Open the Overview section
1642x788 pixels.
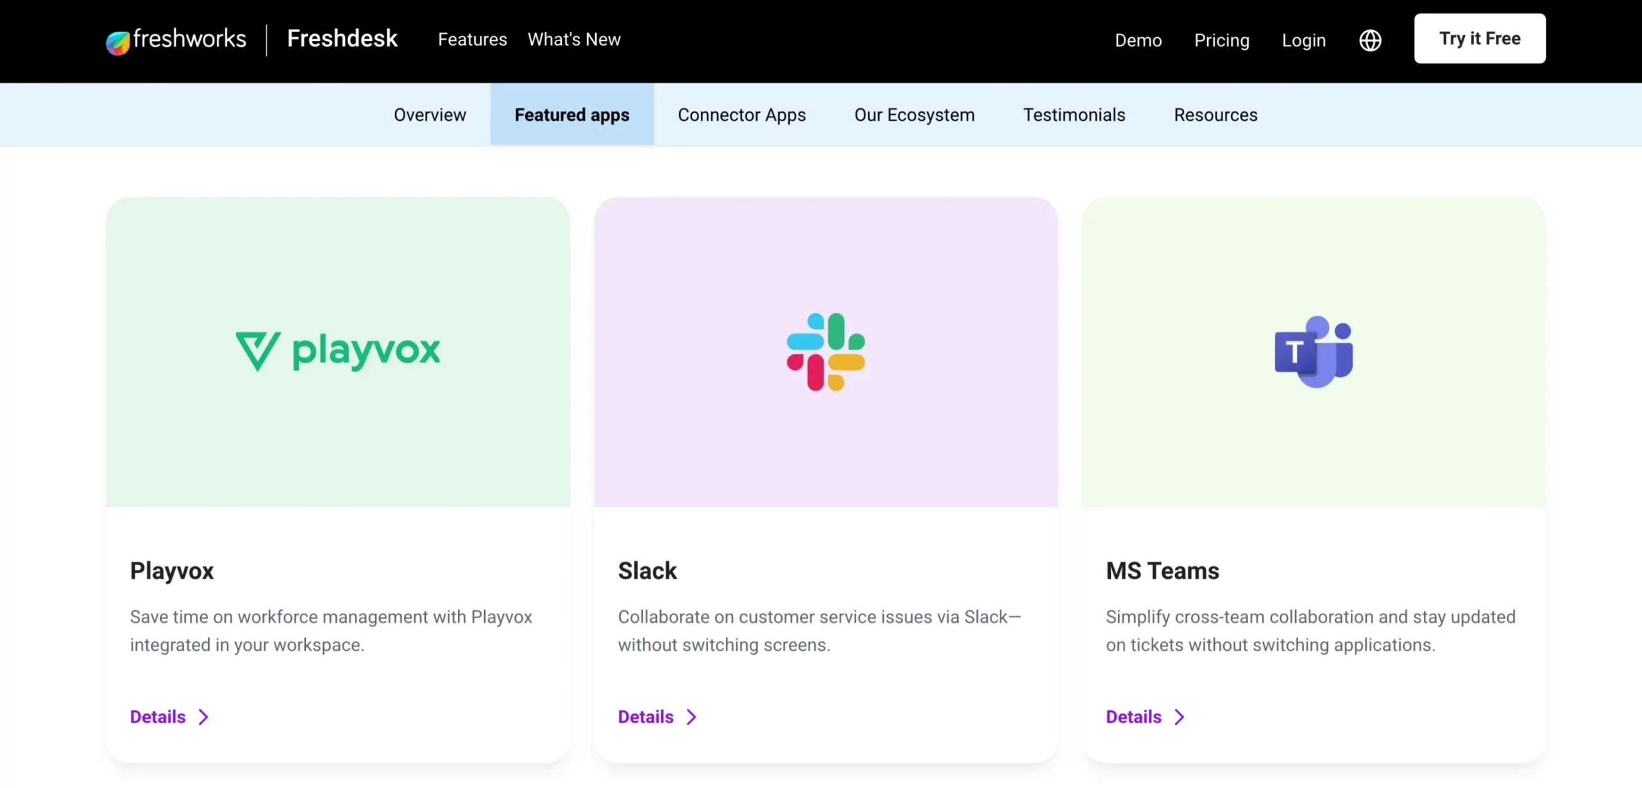click(x=429, y=114)
